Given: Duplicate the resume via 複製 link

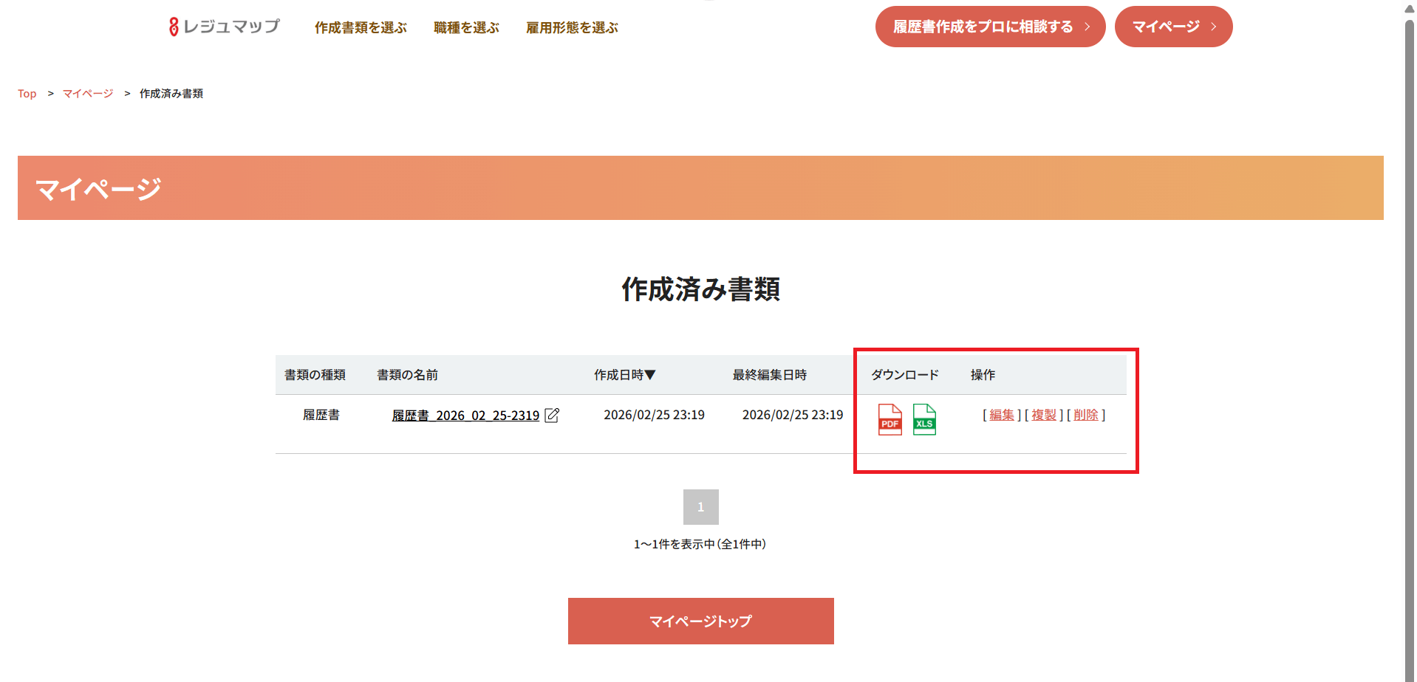Looking at the screenshot, I should 1044,415.
